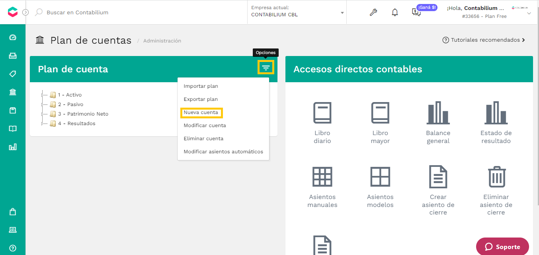The height and width of the screenshot is (255, 539).
Task: Open the Asientos manuales grid icon
Action: point(322,177)
